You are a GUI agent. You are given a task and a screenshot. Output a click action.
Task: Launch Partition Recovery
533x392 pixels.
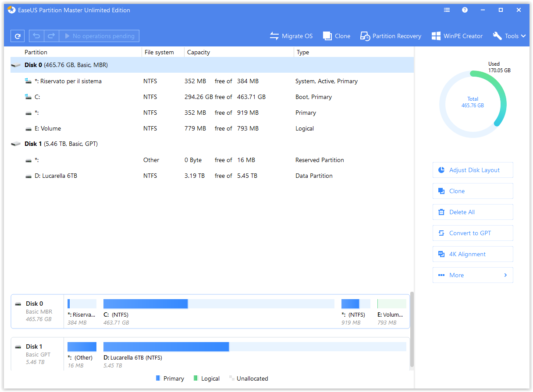[x=391, y=36]
